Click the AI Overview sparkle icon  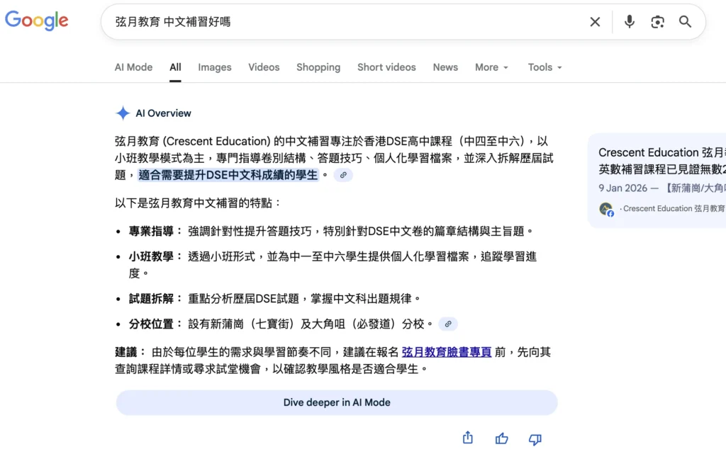[122, 113]
